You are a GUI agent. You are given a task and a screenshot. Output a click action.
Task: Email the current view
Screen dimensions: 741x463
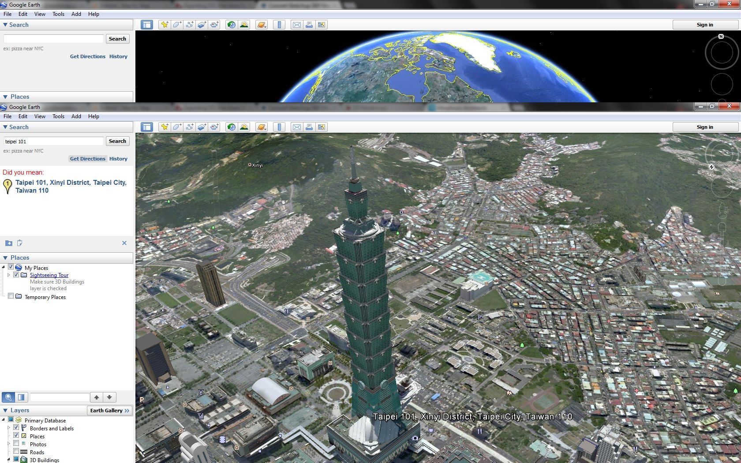coord(296,127)
